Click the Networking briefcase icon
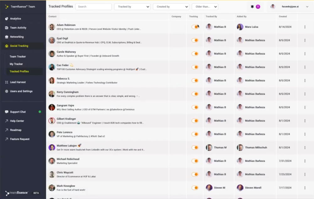The height and width of the screenshot is (199, 314). pyautogui.click(x=7, y=37)
